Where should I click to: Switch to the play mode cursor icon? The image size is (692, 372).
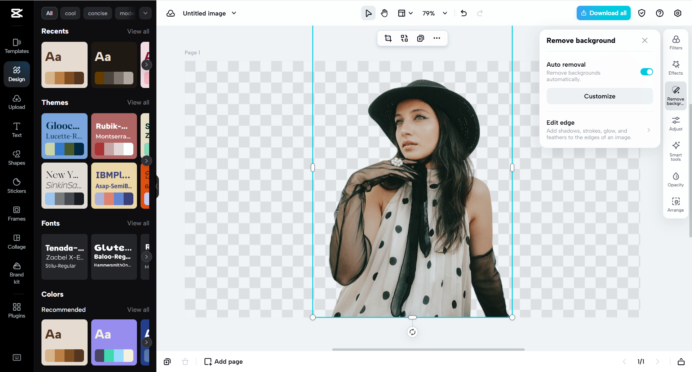click(368, 13)
